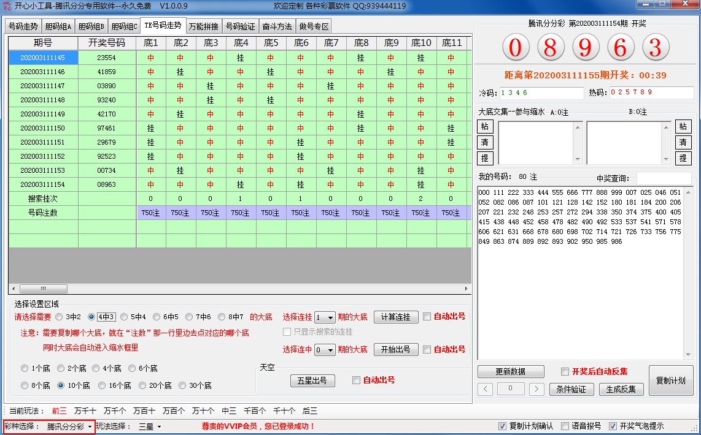The width and height of the screenshot is (701, 435).
Task: Click the 提 extract button beside list A
Action: click(485, 158)
